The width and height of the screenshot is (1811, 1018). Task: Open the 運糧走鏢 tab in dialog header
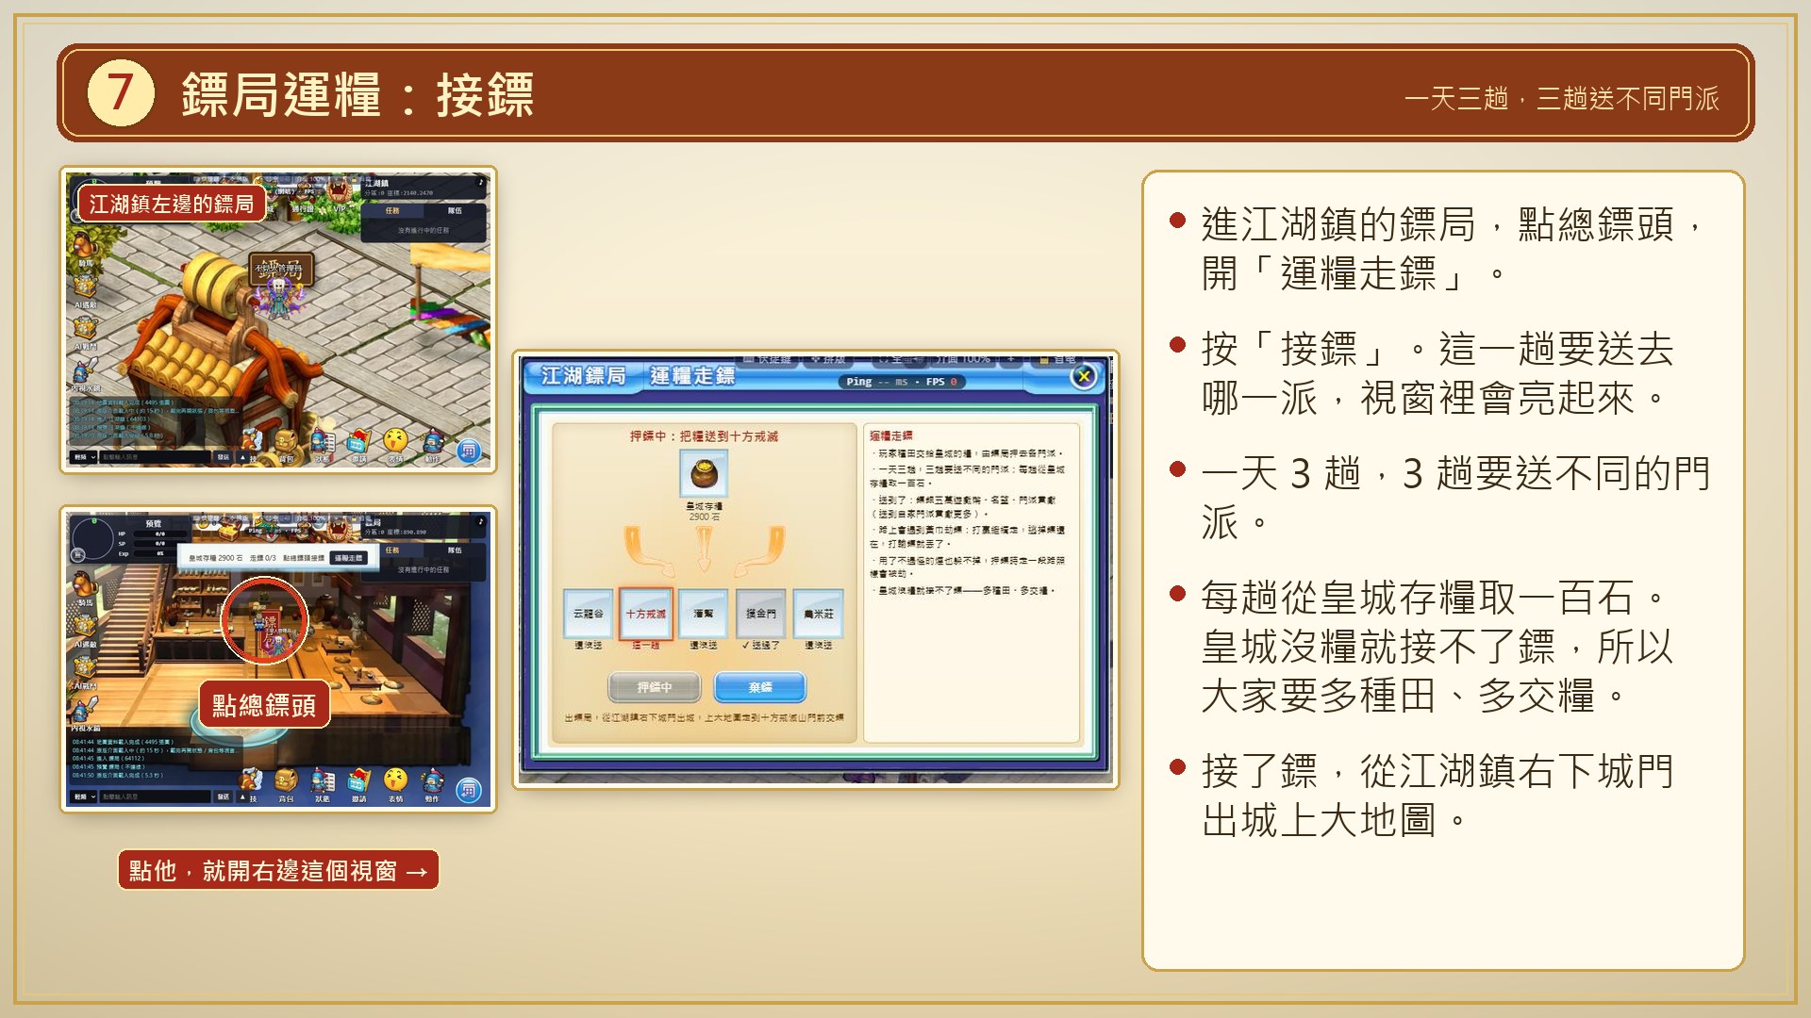click(692, 376)
